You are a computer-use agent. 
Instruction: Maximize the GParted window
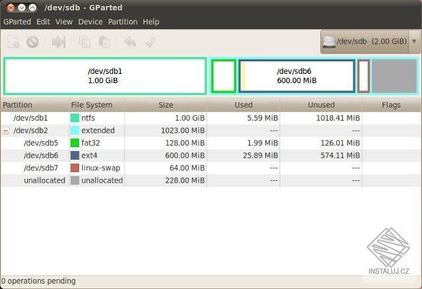[x=32, y=7]
